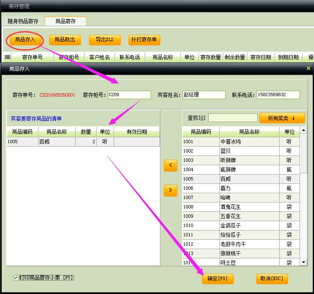This screenshot has width=314, height=294.
Task: Click the left arrow transfer button
Action: pyautogui.click(x=170, y=166)
